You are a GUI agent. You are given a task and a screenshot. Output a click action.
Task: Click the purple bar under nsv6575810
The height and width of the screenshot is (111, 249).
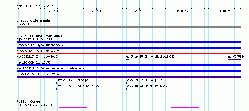point(235,59)
